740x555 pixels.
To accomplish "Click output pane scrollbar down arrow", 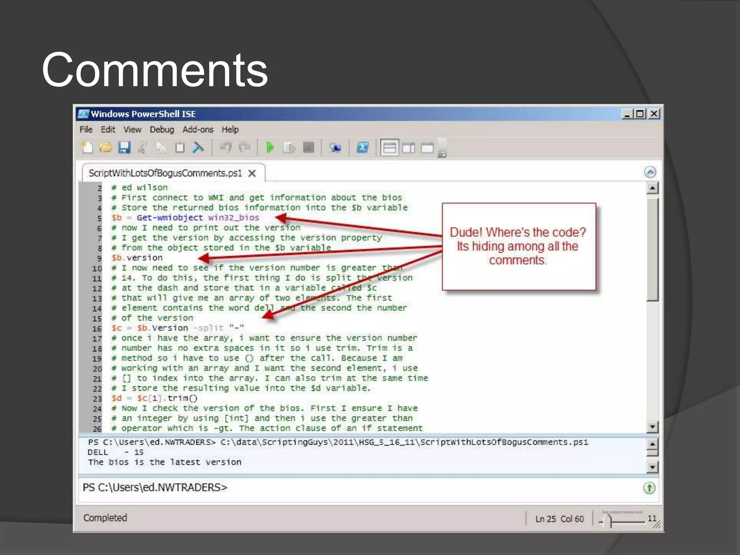I will click(652, 467).
